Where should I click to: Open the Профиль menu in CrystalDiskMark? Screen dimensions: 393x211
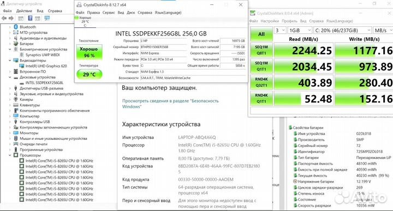click(289, 21)
